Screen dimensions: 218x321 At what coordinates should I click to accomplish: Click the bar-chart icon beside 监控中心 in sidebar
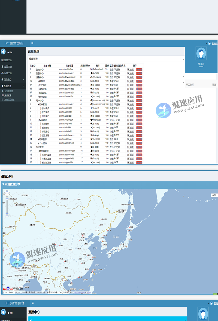tap(2, 60)
